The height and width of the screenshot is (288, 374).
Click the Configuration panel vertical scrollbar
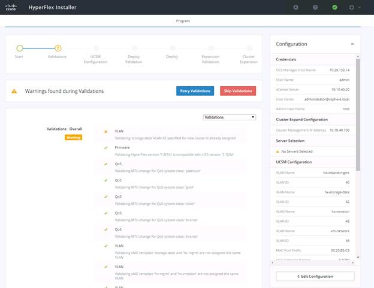(358, 115)
